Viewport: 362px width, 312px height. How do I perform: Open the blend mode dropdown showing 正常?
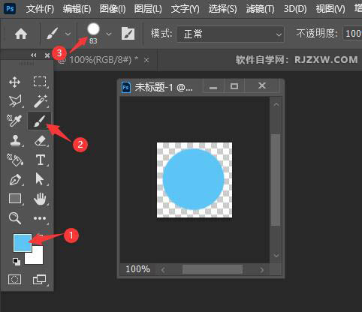point(231,34)
